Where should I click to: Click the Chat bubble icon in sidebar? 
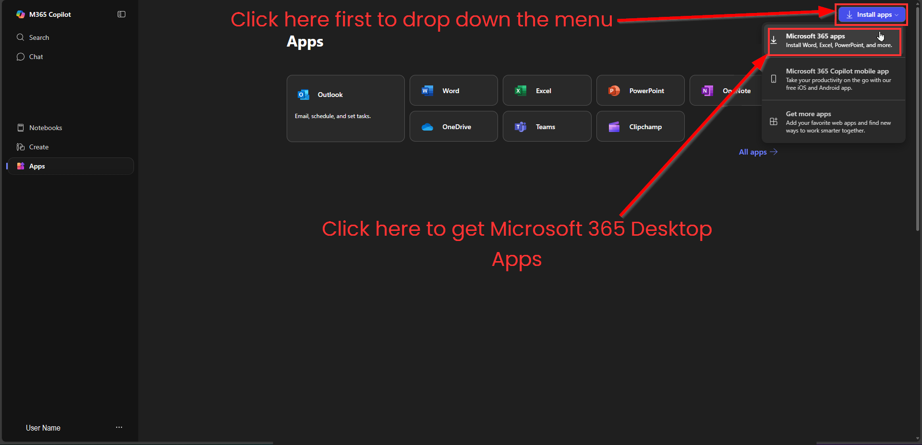20,57
